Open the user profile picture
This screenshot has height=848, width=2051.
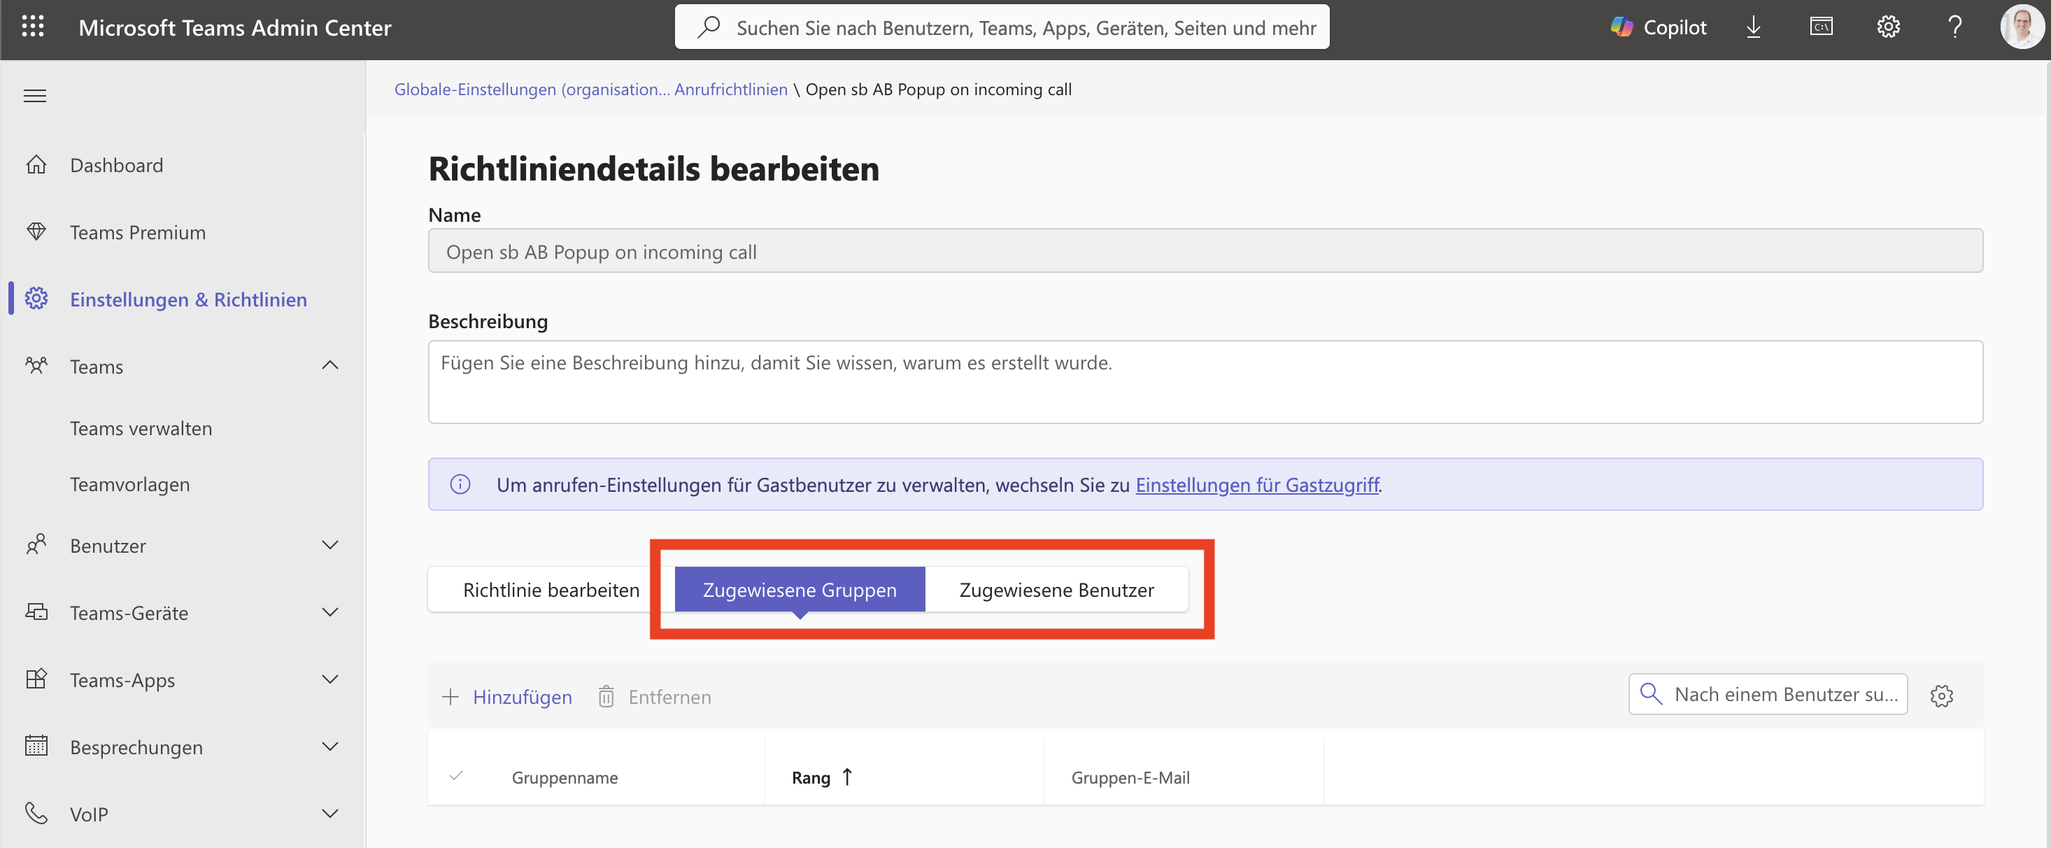click(x=2021, y=27)
